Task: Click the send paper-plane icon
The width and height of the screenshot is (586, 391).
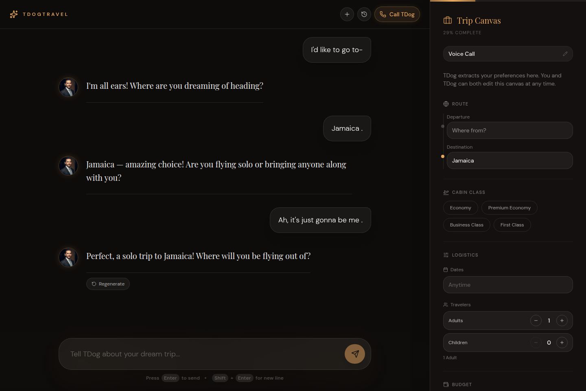Action: point(355,354)
